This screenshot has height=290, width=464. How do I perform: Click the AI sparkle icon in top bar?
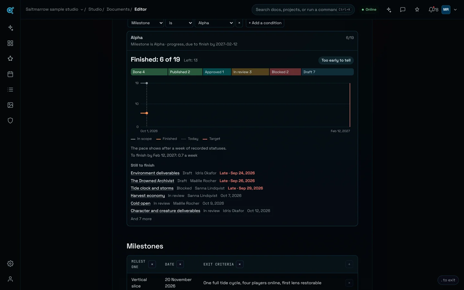[x=389, y=10]
